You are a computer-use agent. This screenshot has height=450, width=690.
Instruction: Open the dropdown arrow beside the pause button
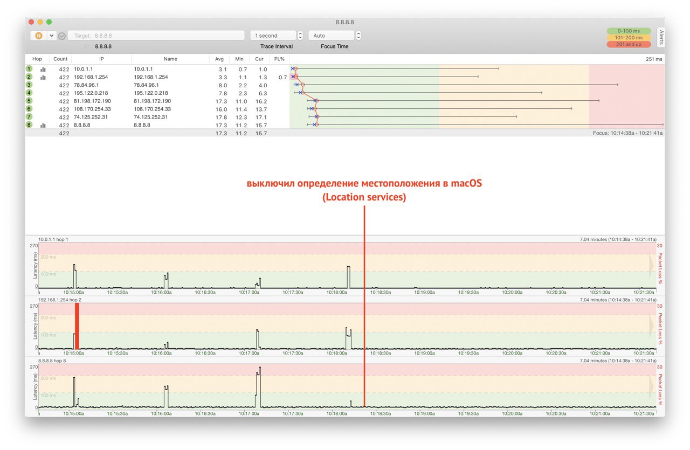pyautogui.click(x=52, y=36)
